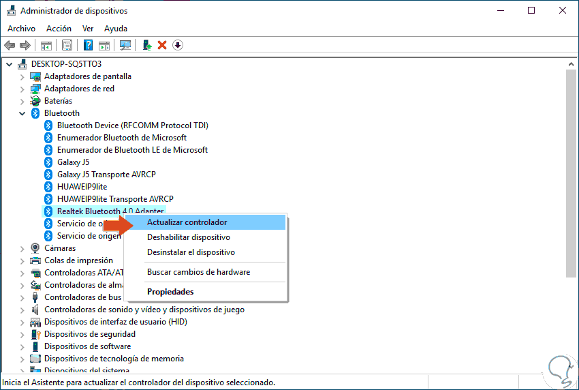Open the Archivo menu
This screenshot has height=390, width=579.
pyautogui.click(x=21, y=29)
